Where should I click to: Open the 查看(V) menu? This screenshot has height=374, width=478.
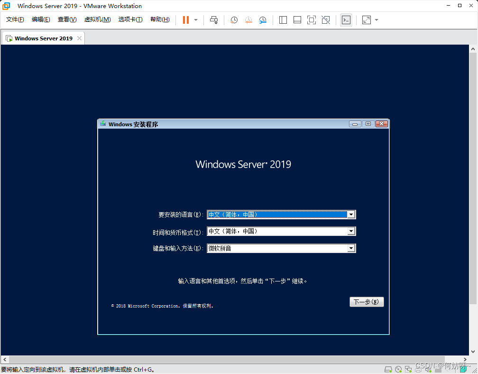(67, 19)
